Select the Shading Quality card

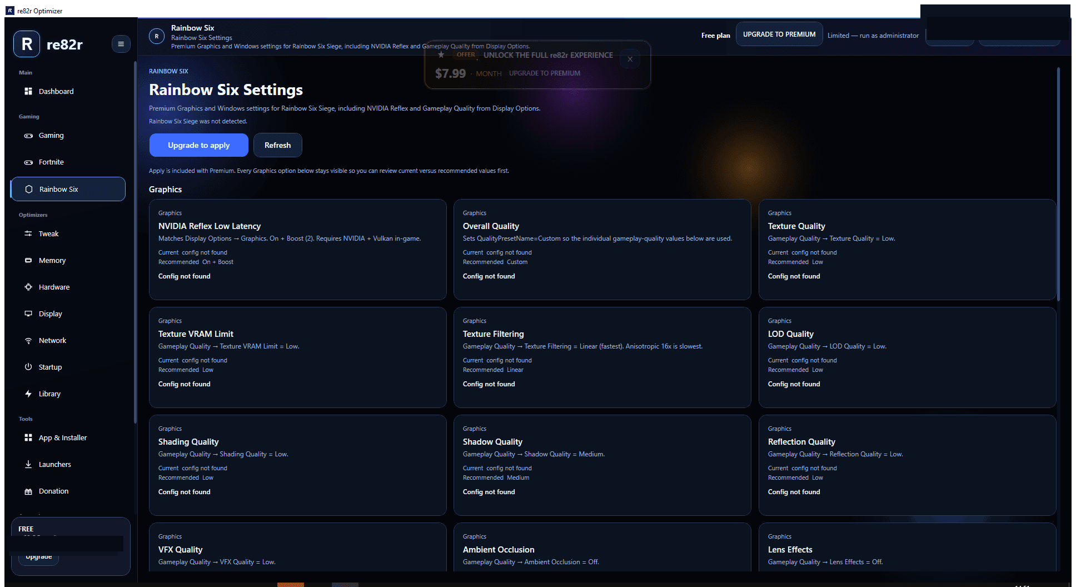click(x=297, y=465)
